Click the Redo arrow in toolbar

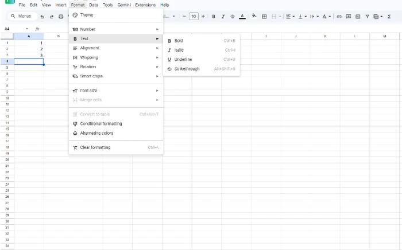[x=52, y=17]
